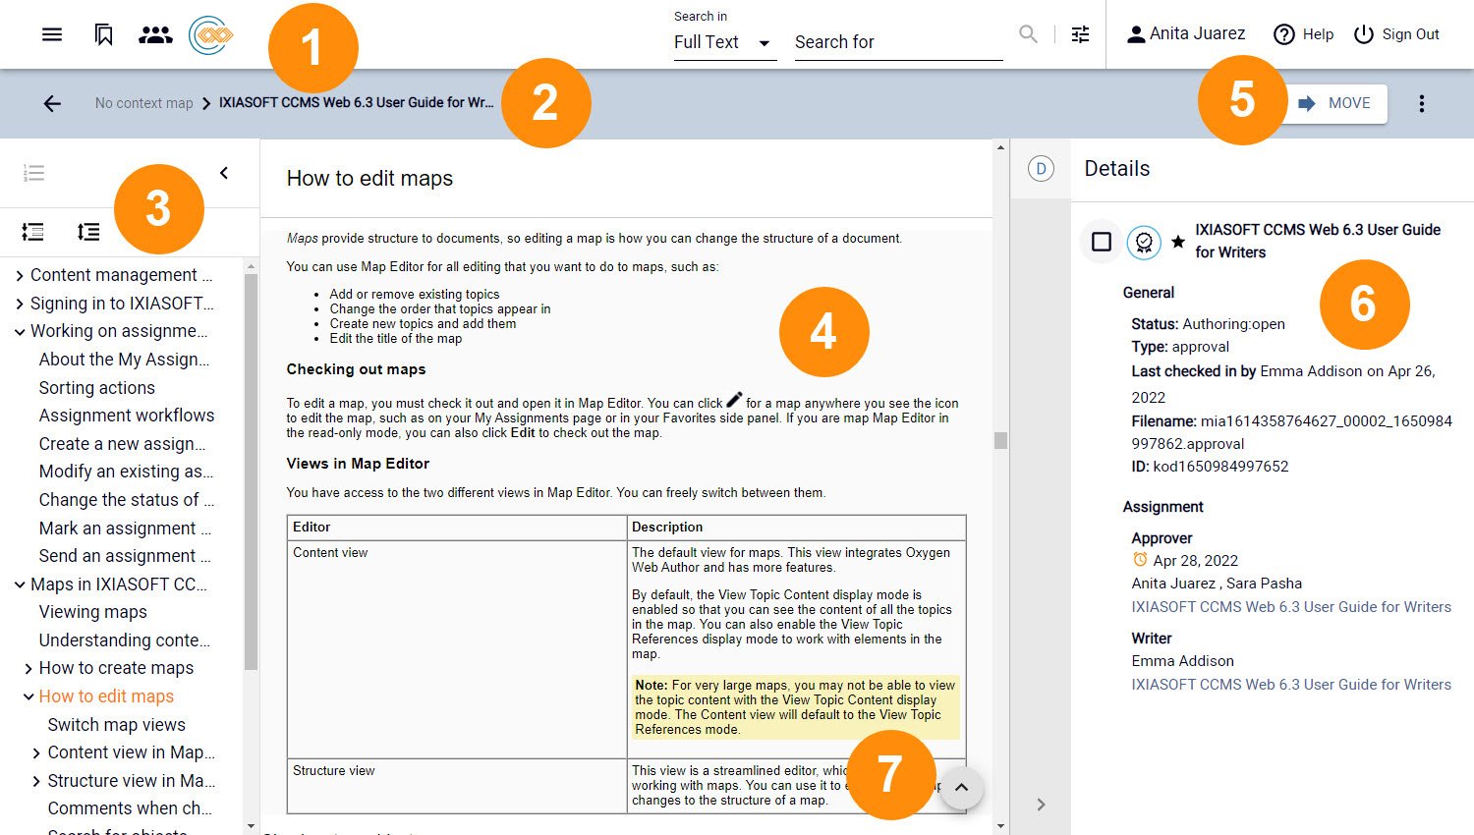Click the collapse all TOC icon
The image size is (1474, 835).
[x=88, y=232]
